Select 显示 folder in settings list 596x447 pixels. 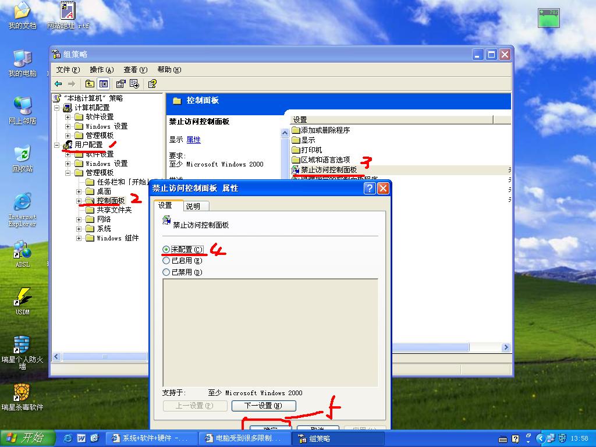point(304,140)
